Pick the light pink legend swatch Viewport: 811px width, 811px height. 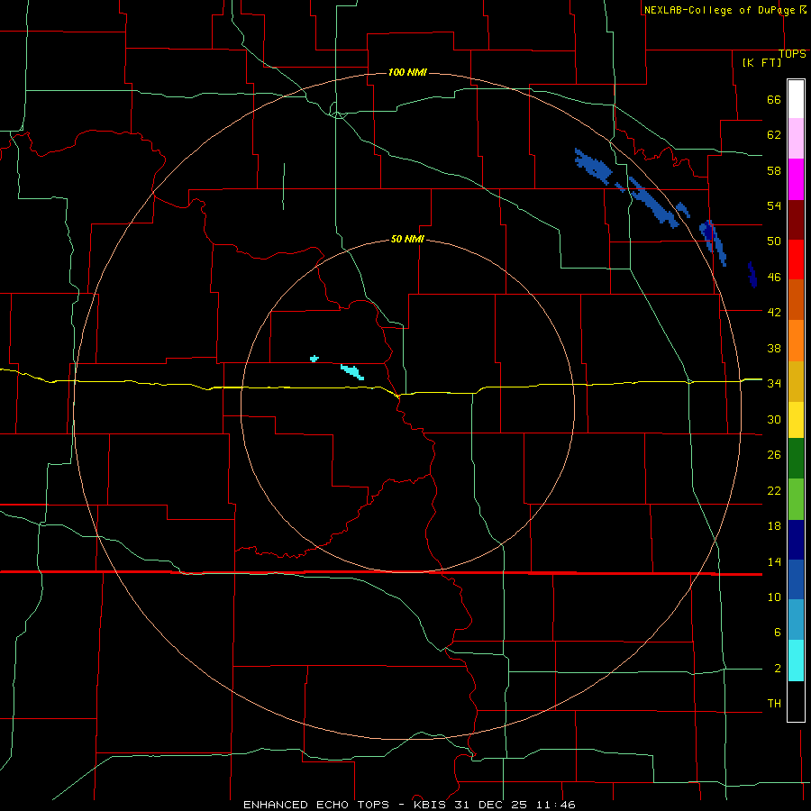(x=796, y=138)
